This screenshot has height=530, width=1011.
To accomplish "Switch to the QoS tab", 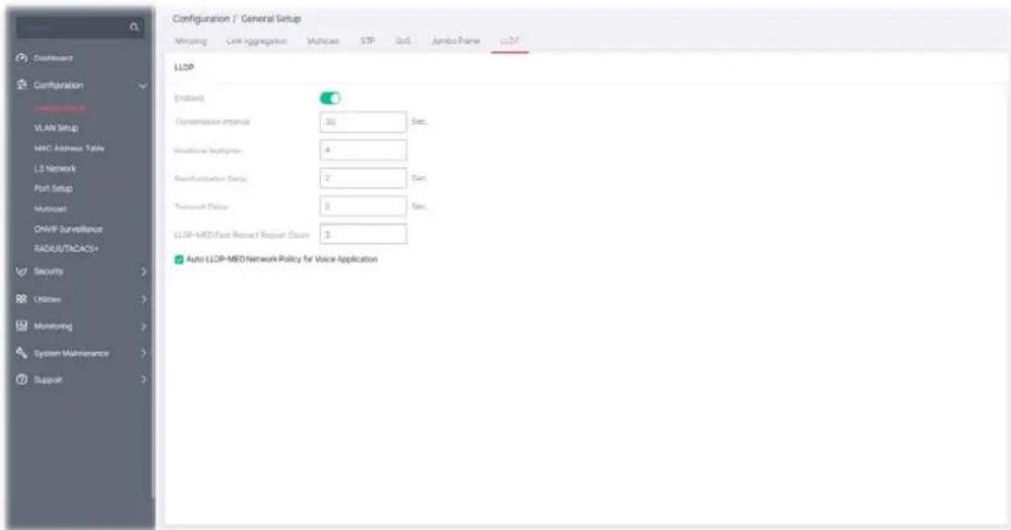I will (x=403, y=41).
